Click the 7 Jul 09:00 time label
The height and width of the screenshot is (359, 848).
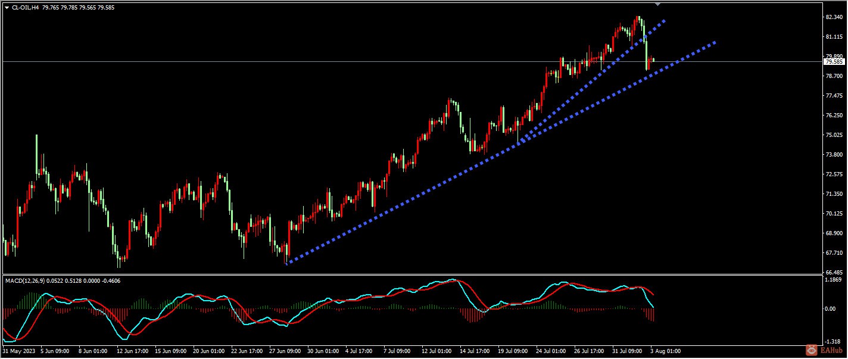[x=398, y=351]
